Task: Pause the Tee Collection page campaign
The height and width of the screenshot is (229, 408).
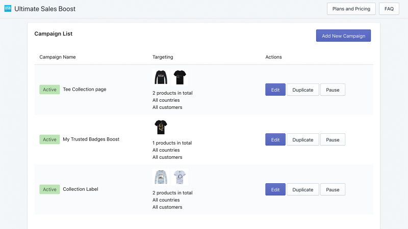Action: pyautogui.click(x=333, y=90)
